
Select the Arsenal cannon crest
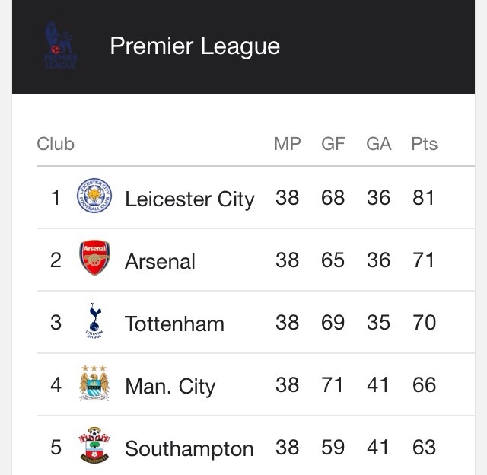click(94, 258)
